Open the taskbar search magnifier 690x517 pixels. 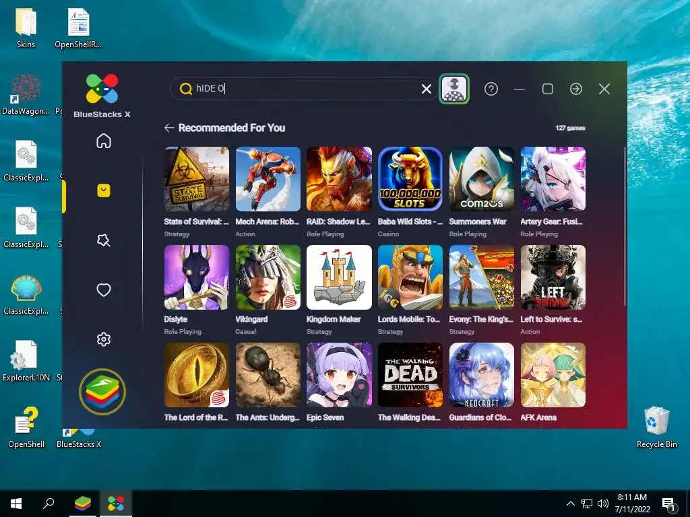coord(49,504)
